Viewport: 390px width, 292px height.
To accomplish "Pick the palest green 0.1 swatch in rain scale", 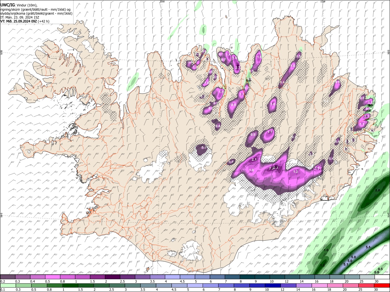I will [x=8, y=286].
